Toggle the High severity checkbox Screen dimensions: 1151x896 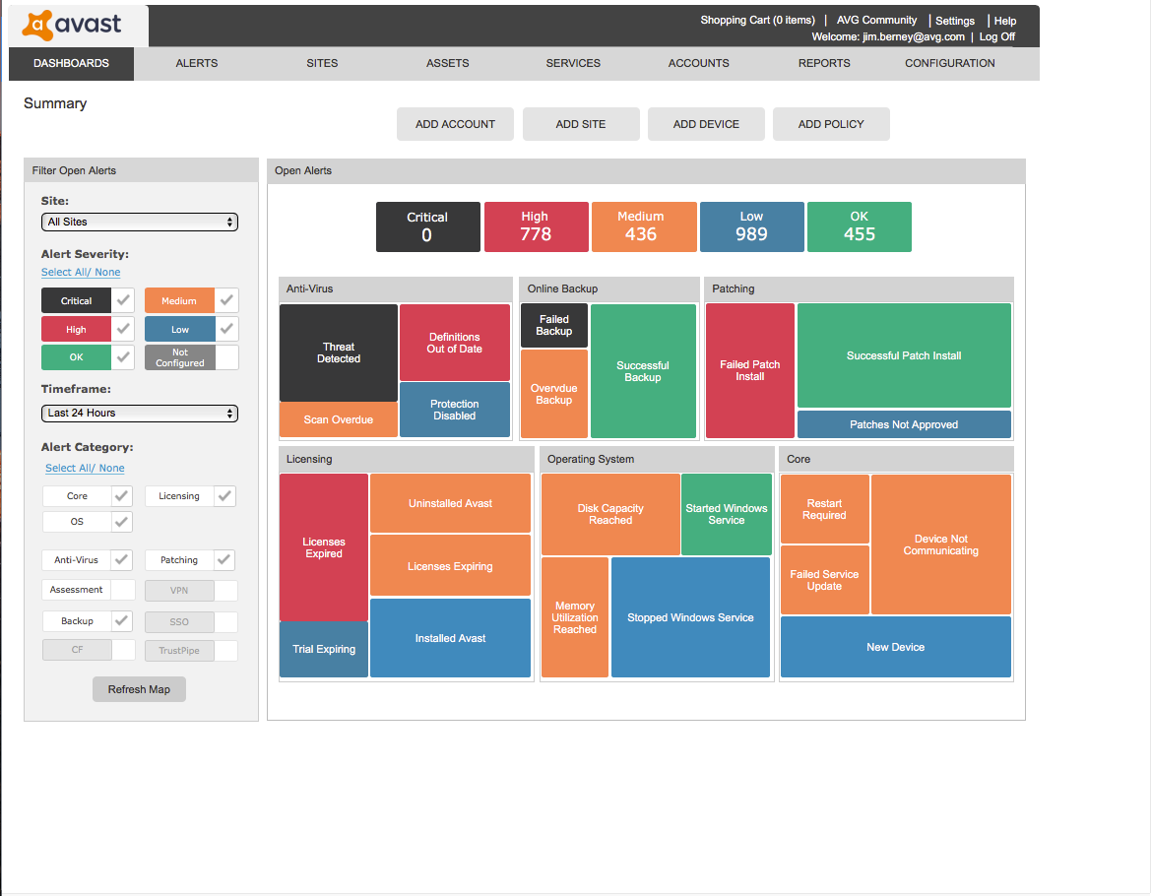[x=123, y=329]
